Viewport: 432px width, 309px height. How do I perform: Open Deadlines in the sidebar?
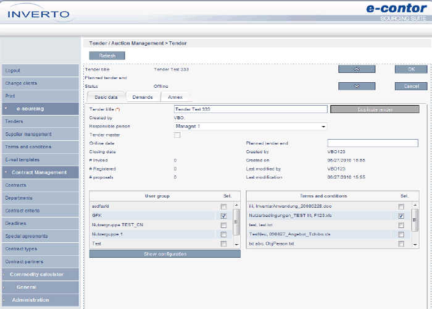40,224
